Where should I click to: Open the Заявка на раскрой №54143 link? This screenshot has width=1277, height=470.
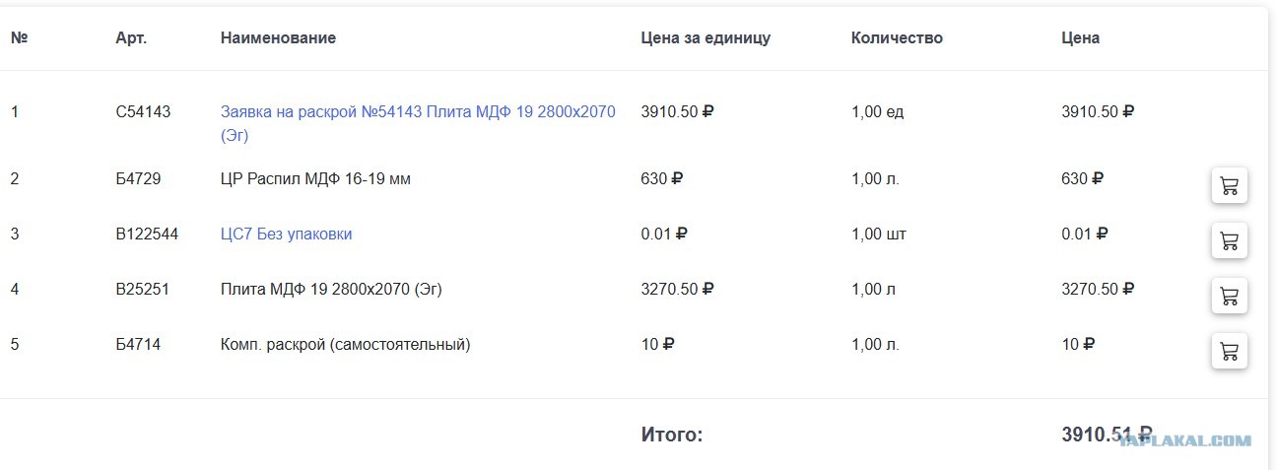(x=418, y=123)
